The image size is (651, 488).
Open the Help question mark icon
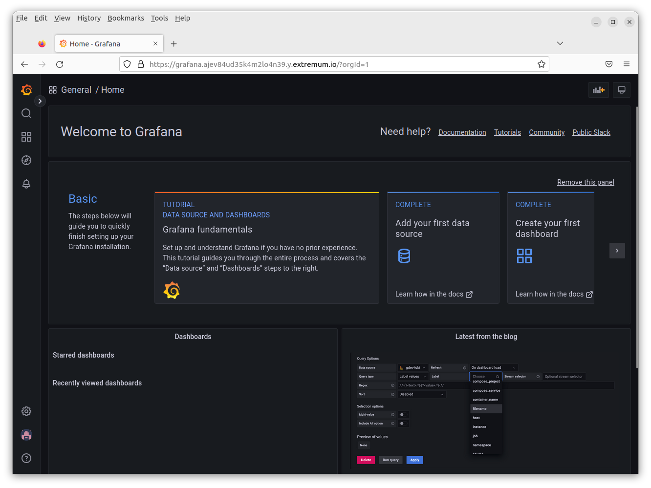[26, 458]
